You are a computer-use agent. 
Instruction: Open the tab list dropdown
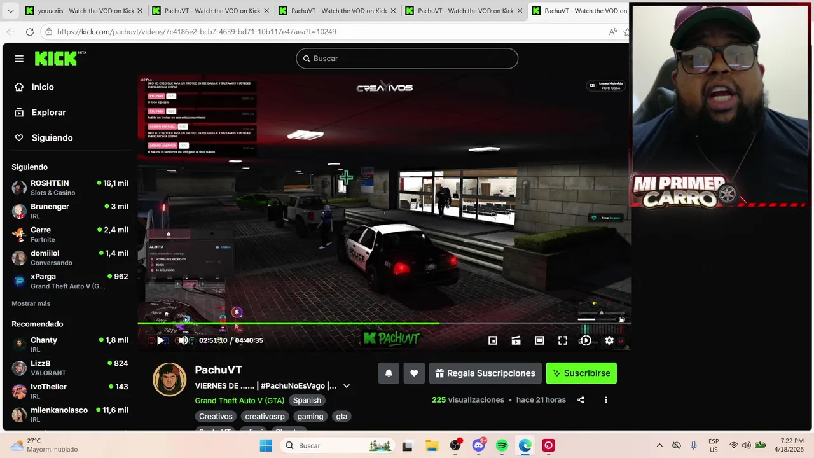pos(10,11)
